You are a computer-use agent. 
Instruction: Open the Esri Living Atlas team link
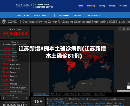tap(87, 103)
